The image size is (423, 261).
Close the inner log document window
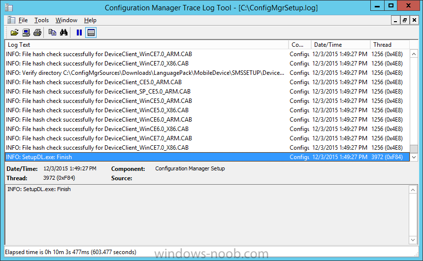(414, 20)
